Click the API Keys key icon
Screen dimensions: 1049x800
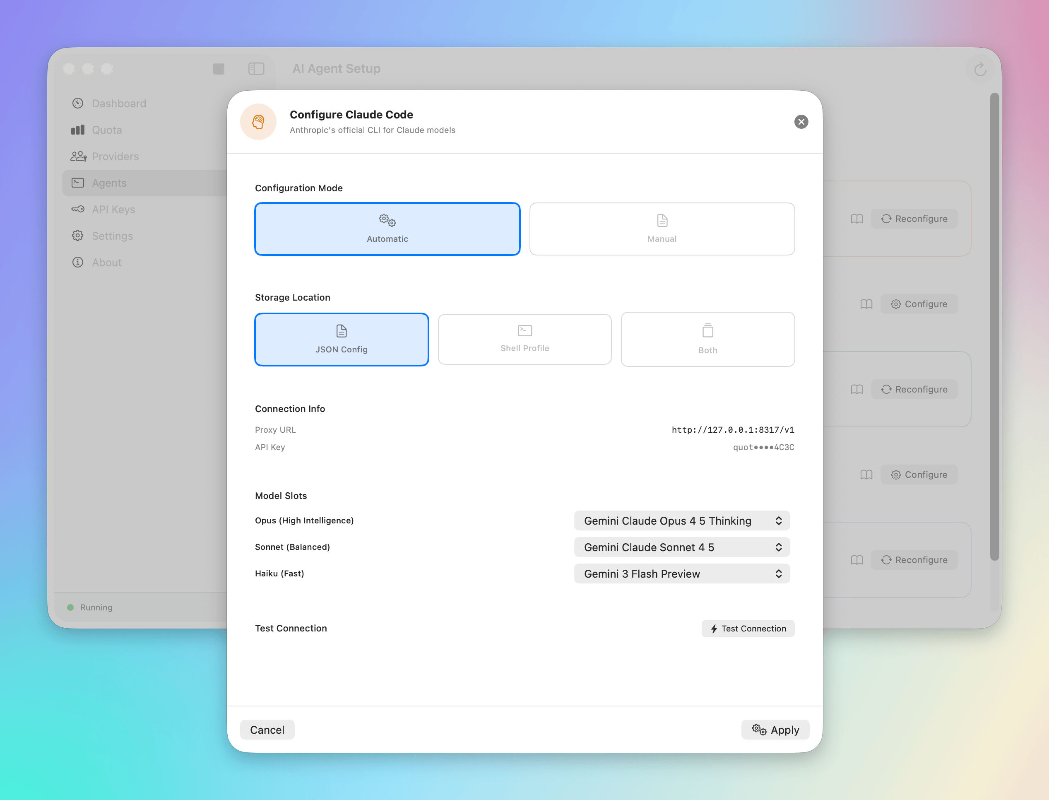coord(77,210)
